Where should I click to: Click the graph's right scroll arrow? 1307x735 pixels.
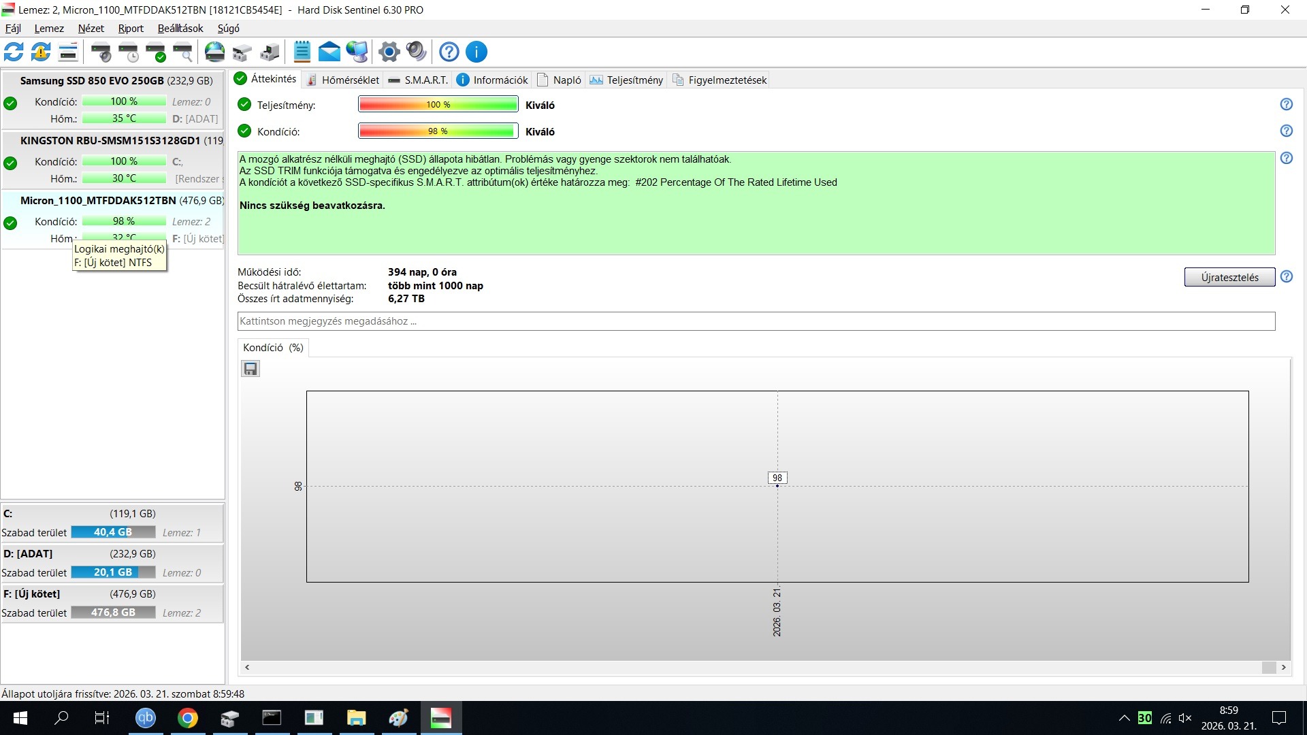click(x=1284, y=668)
